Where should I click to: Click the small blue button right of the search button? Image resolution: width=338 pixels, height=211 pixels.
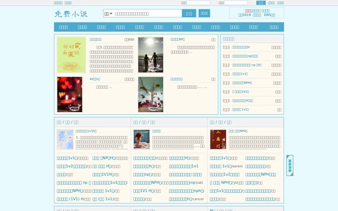point(204,13)
